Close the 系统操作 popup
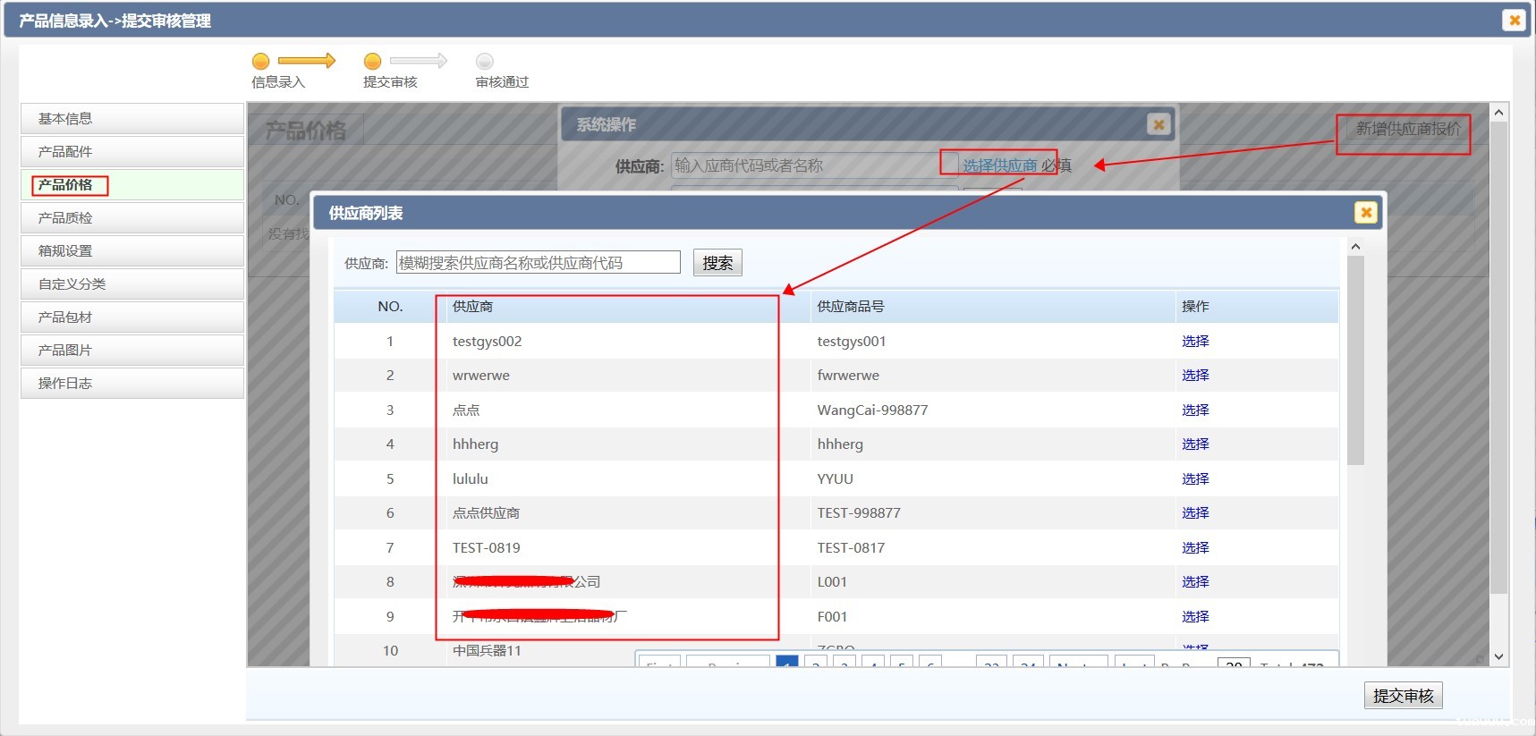Viewport: 1536px width, 736px height. click(1158, 124)
